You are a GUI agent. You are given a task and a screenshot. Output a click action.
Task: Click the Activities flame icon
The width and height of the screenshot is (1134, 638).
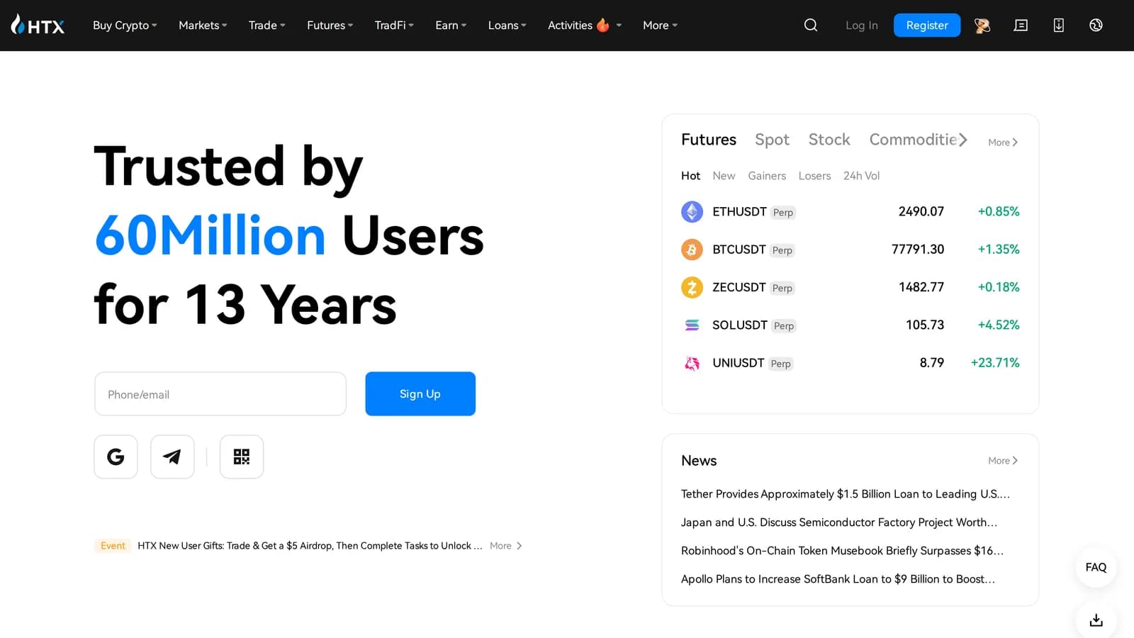(x=603, y=26)
